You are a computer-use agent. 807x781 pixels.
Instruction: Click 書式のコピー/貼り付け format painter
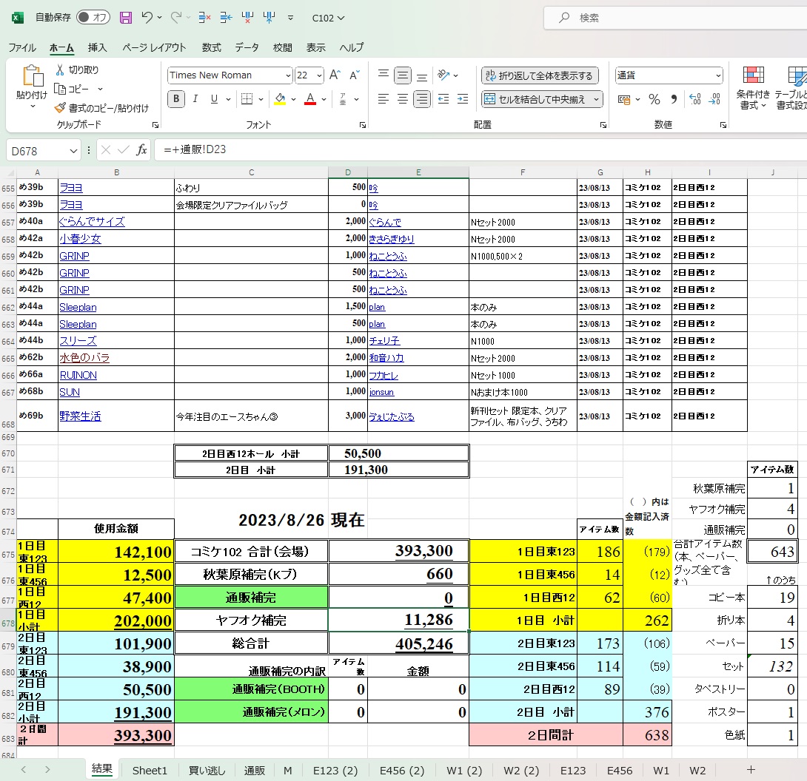102,108
